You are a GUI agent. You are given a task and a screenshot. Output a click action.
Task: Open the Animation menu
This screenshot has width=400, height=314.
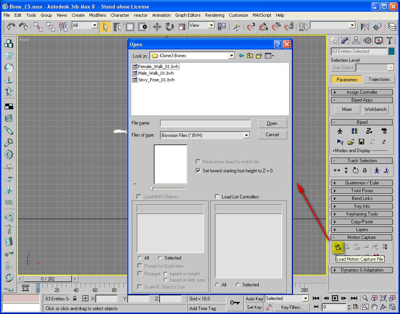click(x=161, y=15)
